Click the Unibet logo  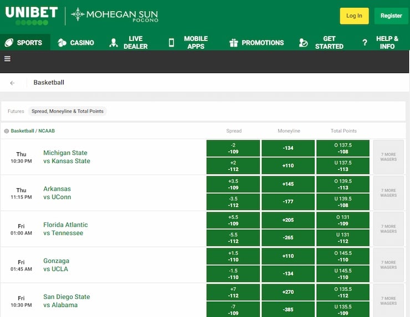coord(32,16)
